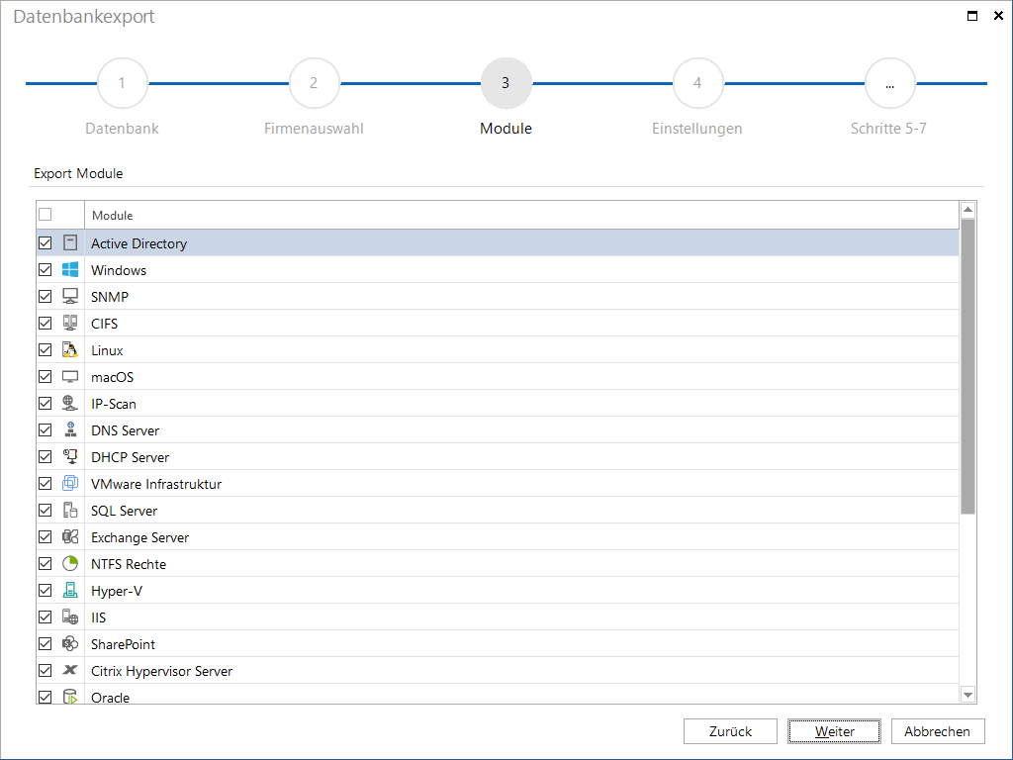Click the Linux penguin icon

tap(70, 349)
